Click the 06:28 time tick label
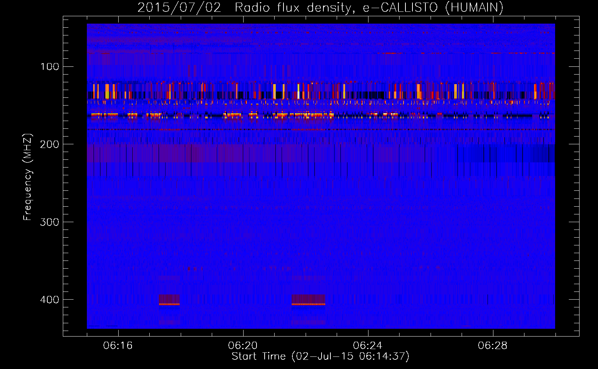The width and height of the screenshot is (598, 369). pos(493,346)
